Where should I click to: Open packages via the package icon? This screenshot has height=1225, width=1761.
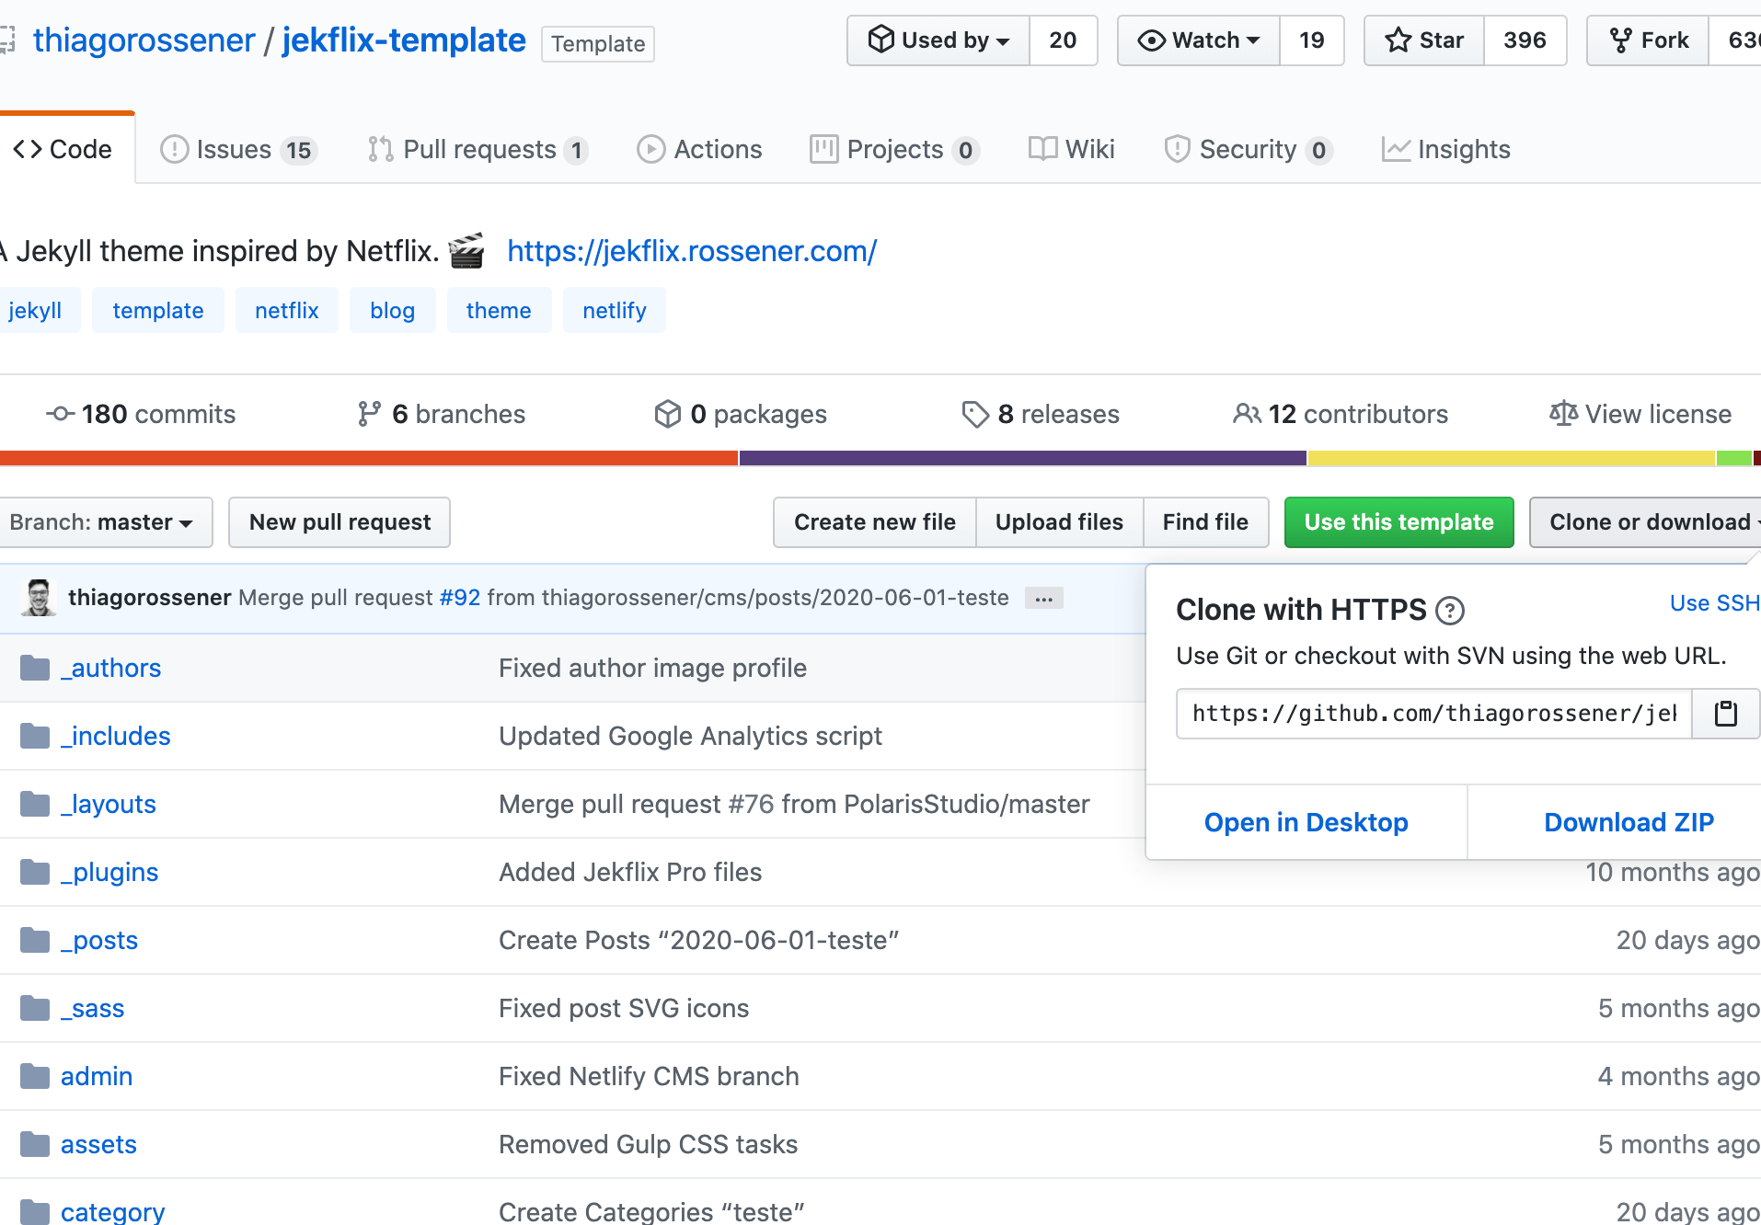pos(668,414)
